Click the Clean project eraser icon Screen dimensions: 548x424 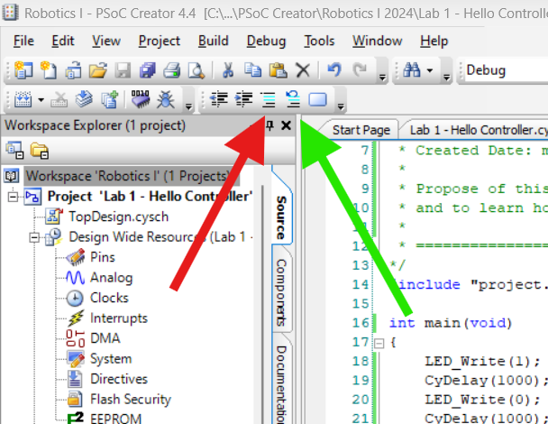(59, 100)
